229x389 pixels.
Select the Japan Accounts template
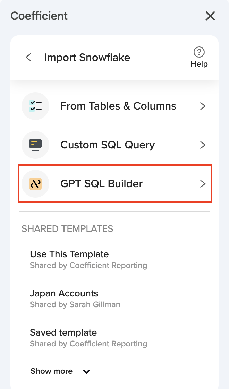(x=64, y=293)
